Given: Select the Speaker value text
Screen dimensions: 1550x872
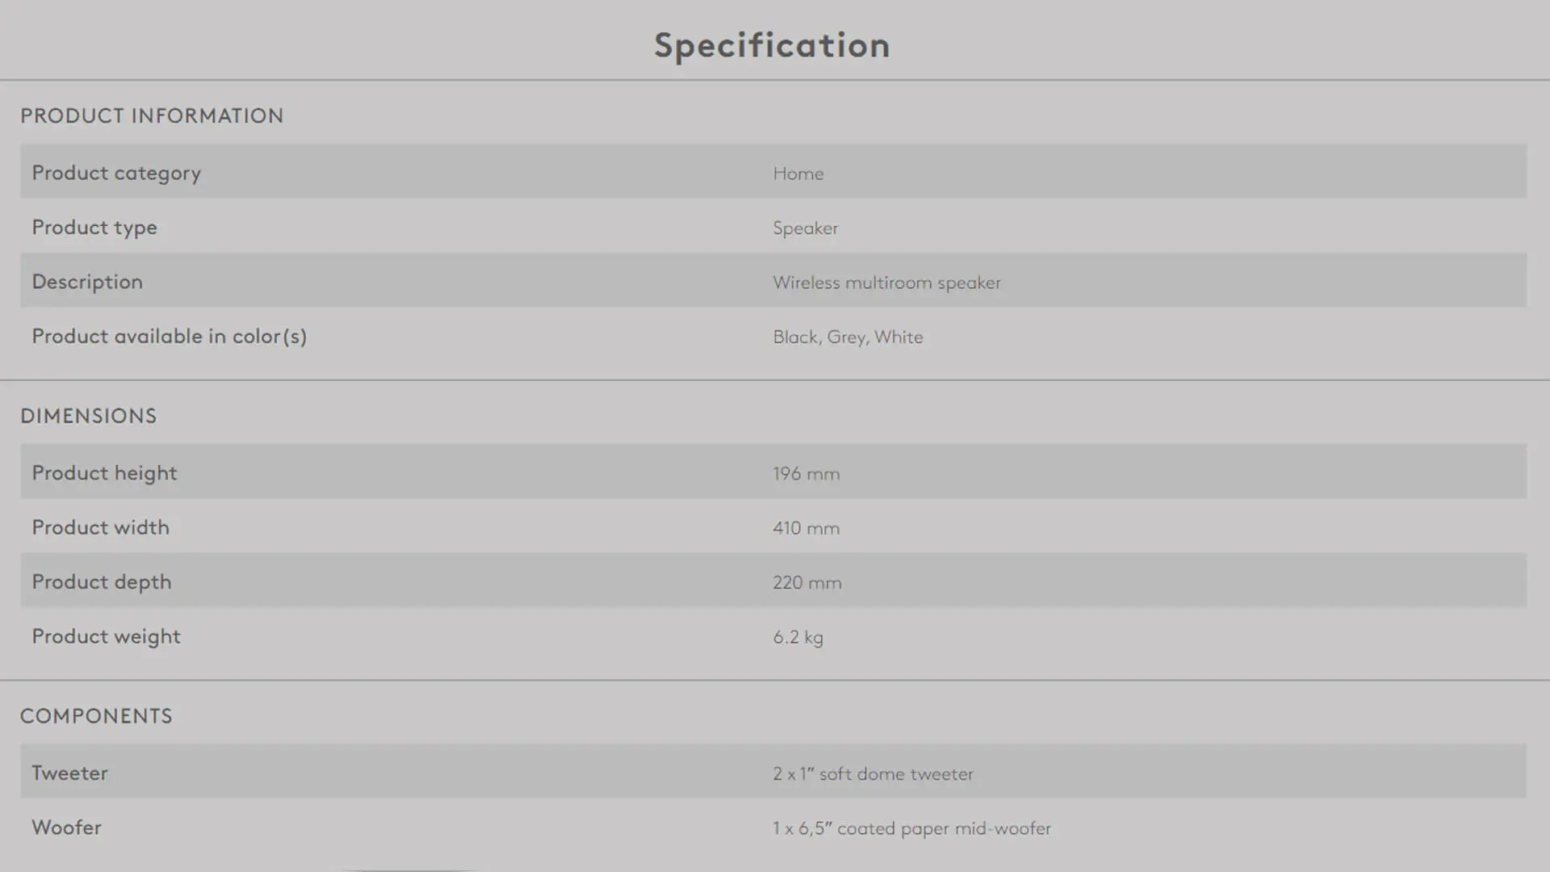Looking at the screenshot, I should point(806,228).
